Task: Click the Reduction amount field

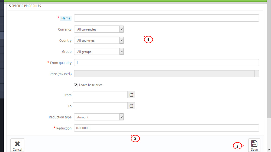Action: pos(166,128)
